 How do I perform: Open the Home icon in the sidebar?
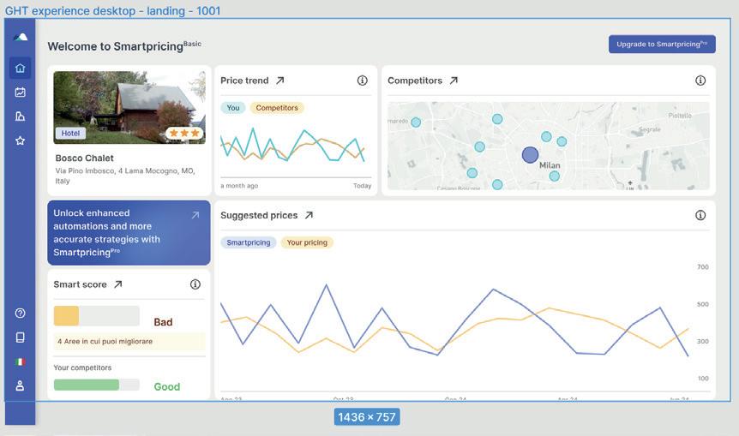point(20,69)
